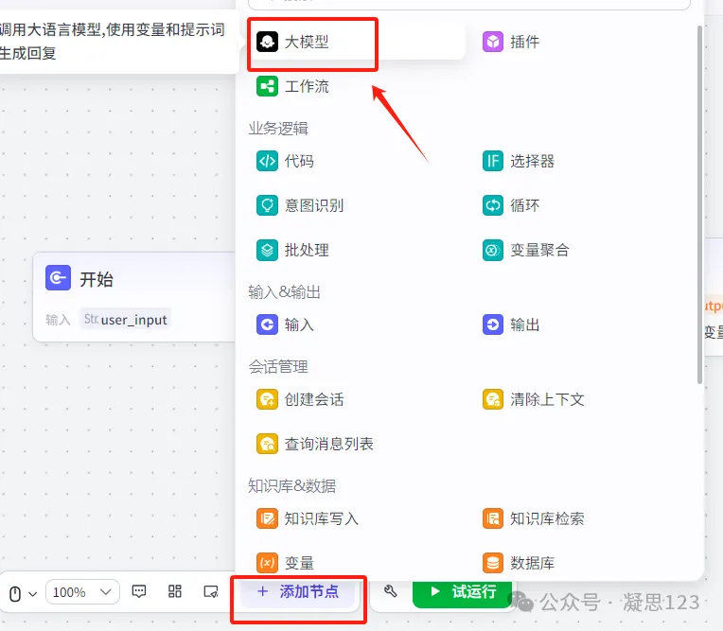
Task: Select the 大模型 node icon
Action: point(268,42)
